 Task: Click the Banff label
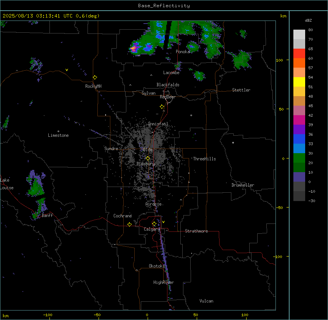(x=47, y=215)
